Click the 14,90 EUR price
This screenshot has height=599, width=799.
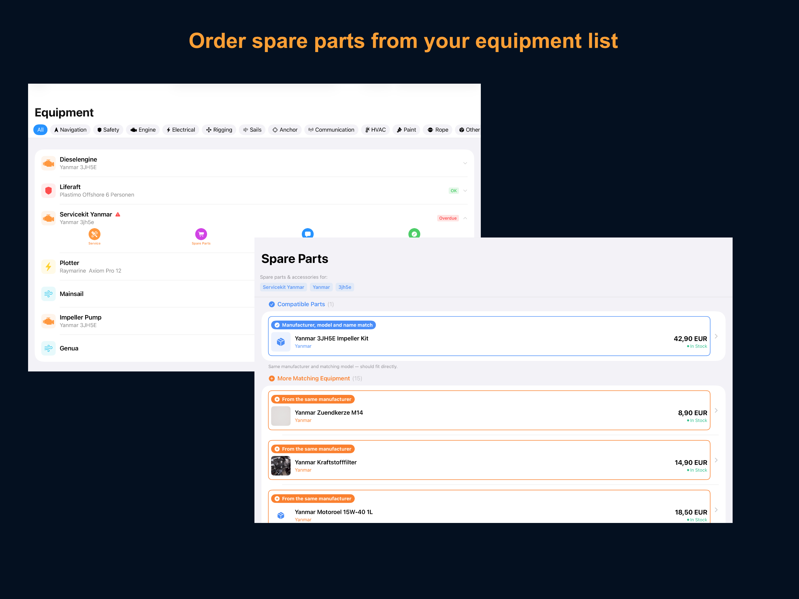click(x=691, y=462)
